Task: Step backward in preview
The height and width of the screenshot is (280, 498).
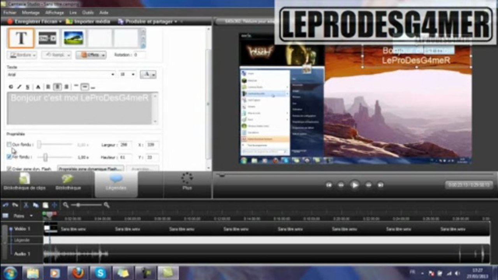Action: pyautogui.click(x=341, y=185)
